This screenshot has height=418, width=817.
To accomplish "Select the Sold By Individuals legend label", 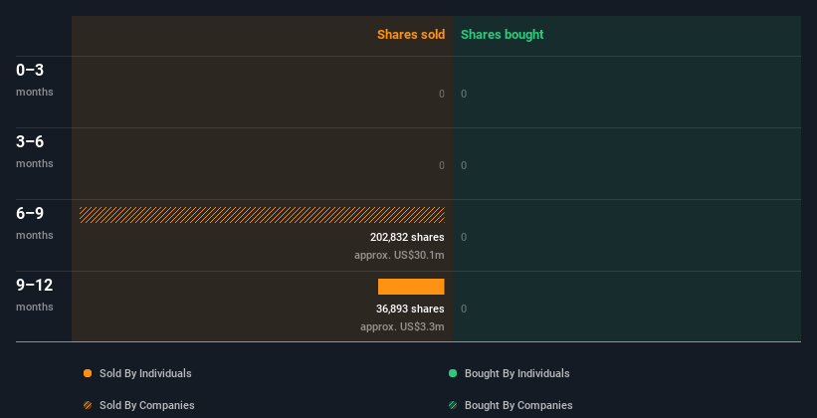I will [145, 373].
